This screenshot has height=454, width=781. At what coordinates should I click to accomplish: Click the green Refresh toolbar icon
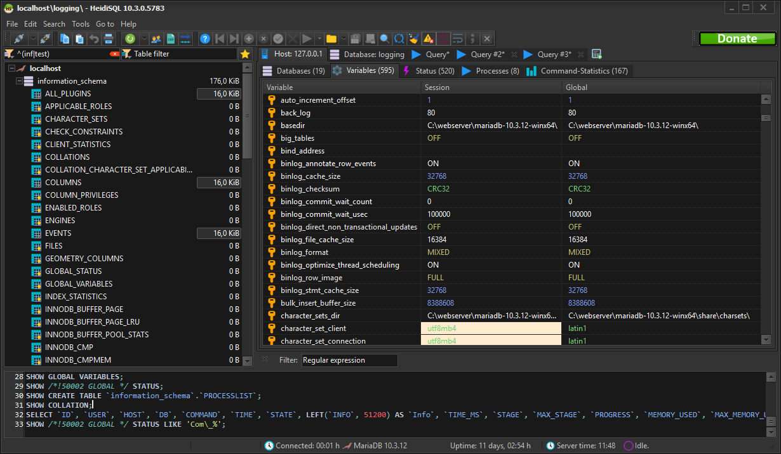click(130, 39)
